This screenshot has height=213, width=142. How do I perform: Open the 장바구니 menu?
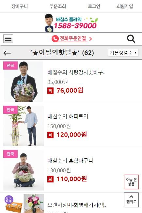pos(20,6)
